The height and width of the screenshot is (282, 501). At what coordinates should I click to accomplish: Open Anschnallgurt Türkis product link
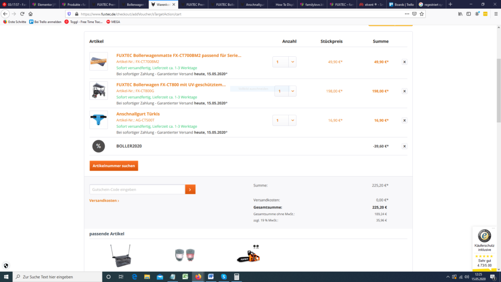(138, 114)
